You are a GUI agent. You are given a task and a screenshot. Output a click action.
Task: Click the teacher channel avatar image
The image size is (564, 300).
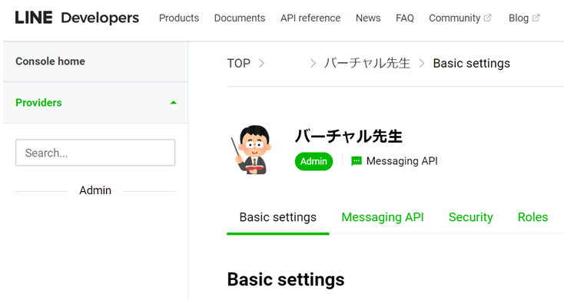pyautogui.click(x=251, y=150)
